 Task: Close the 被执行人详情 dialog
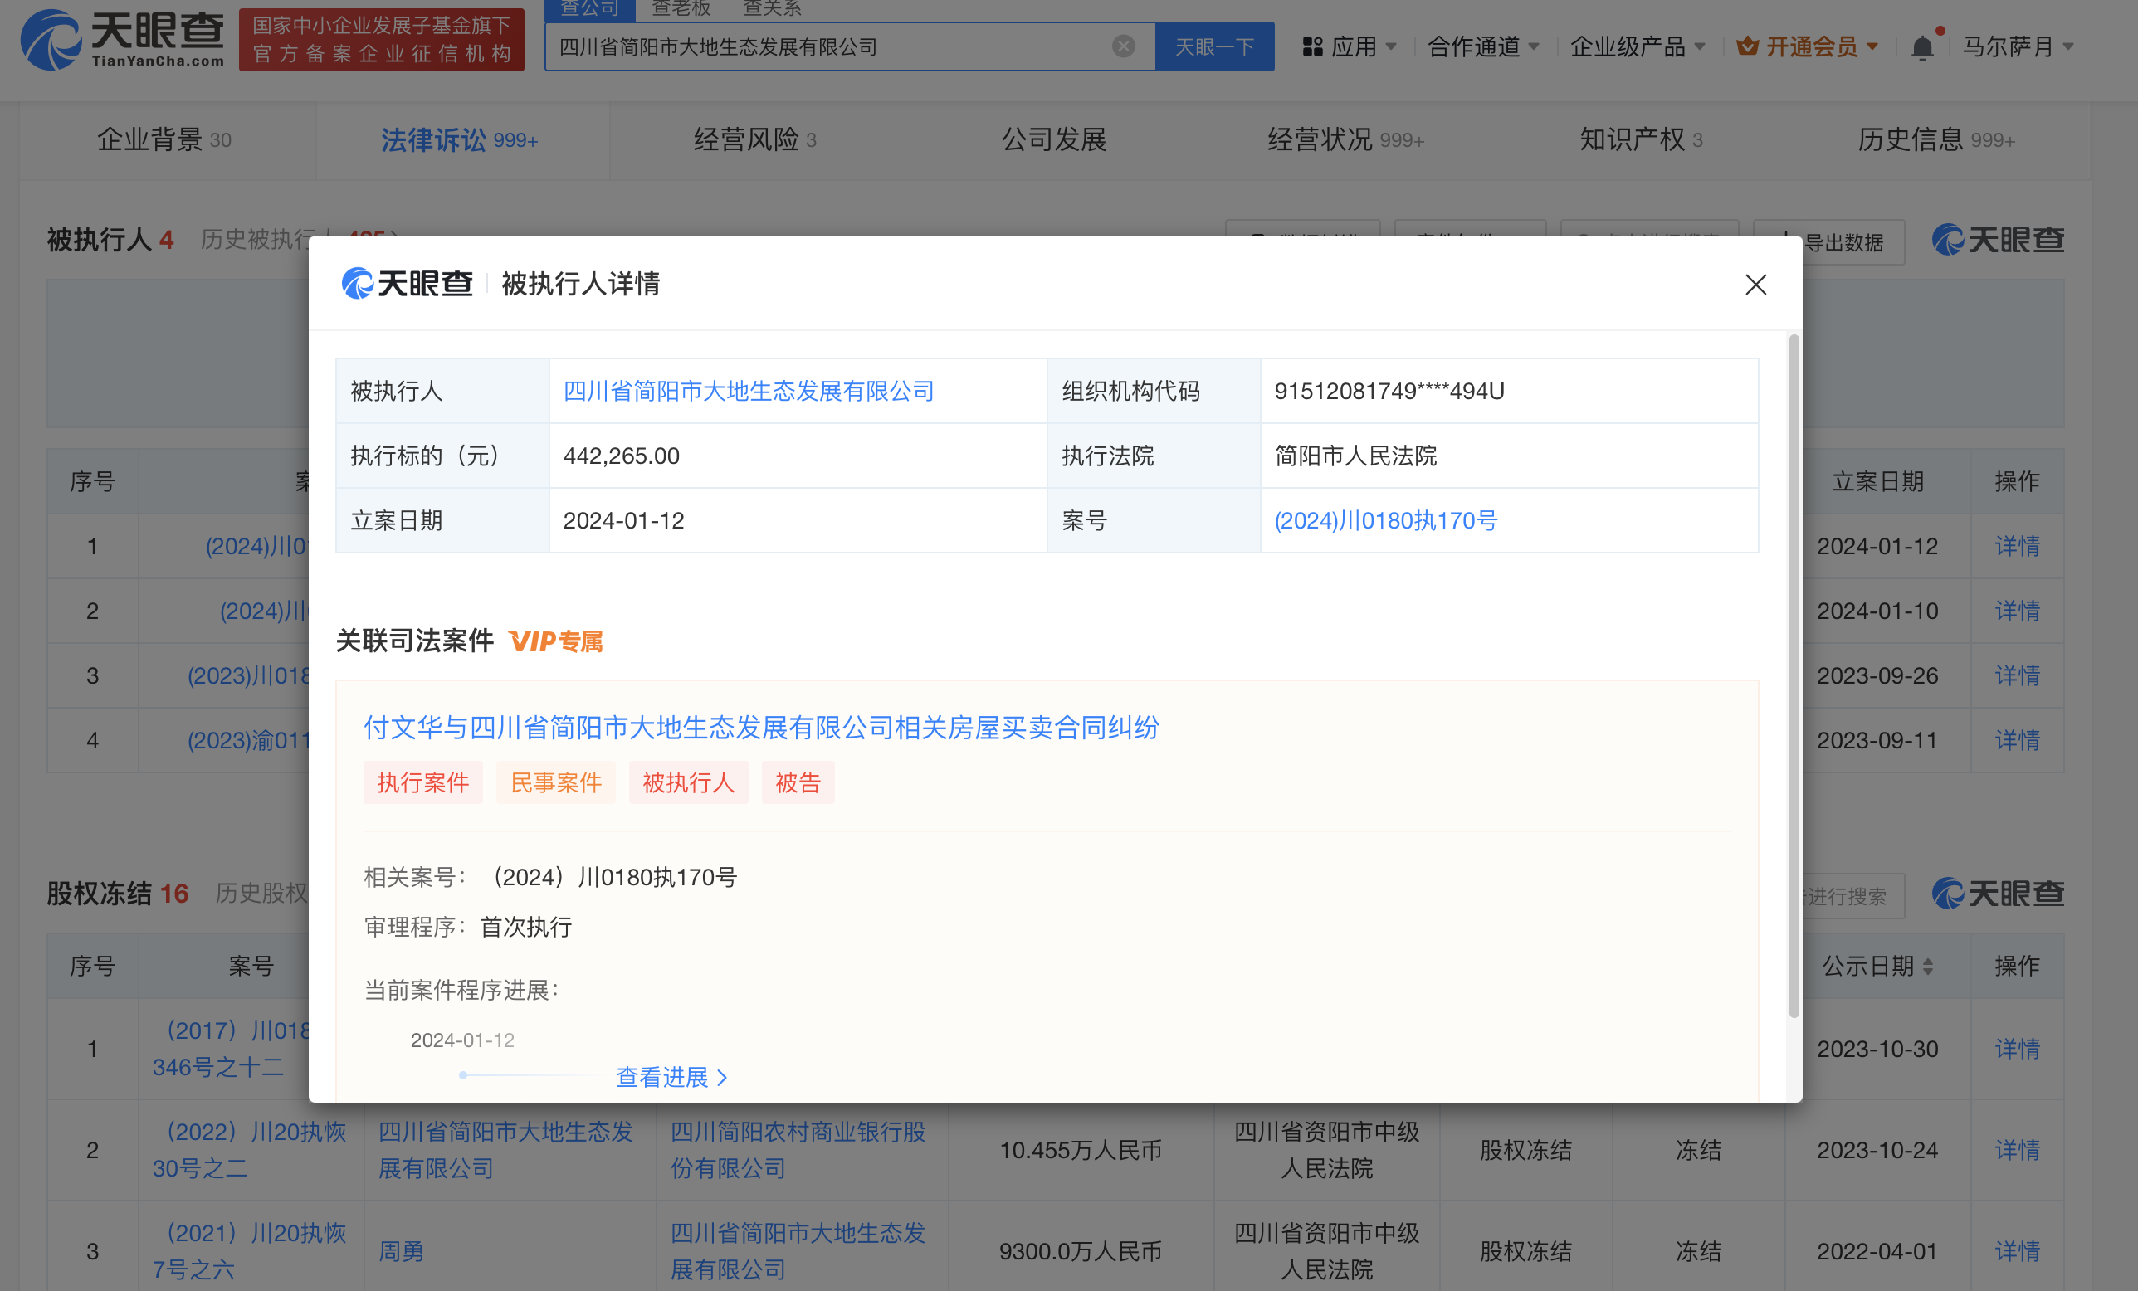(1755, 285)
